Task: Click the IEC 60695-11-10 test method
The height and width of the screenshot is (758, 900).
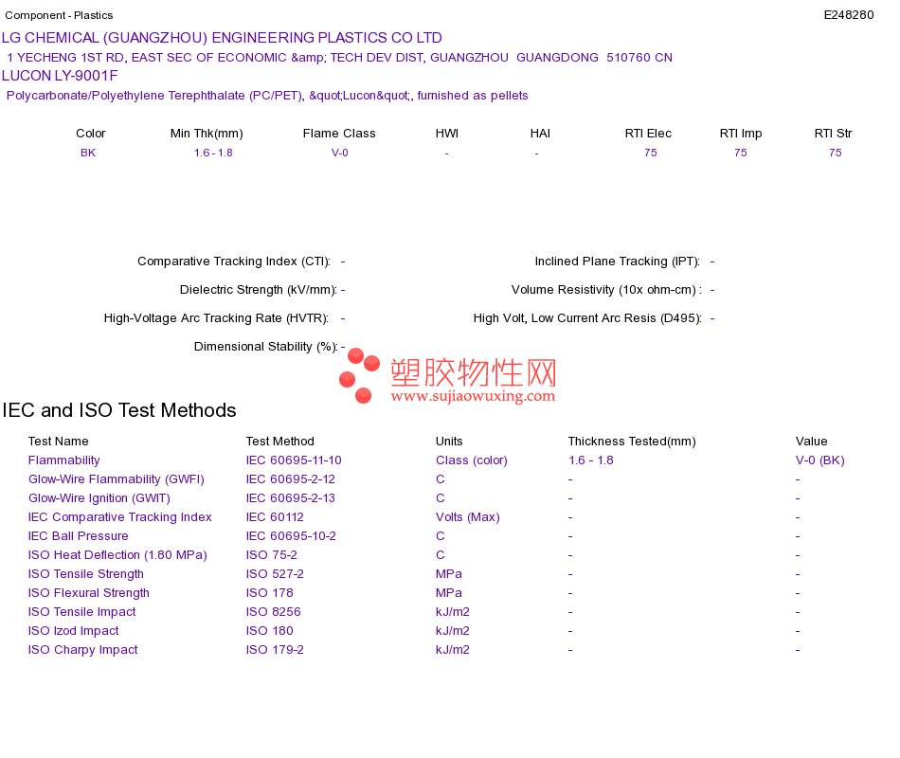Action: tap(294, 460)
